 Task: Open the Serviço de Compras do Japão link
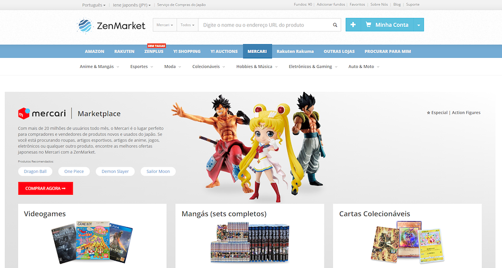[181, 5]
